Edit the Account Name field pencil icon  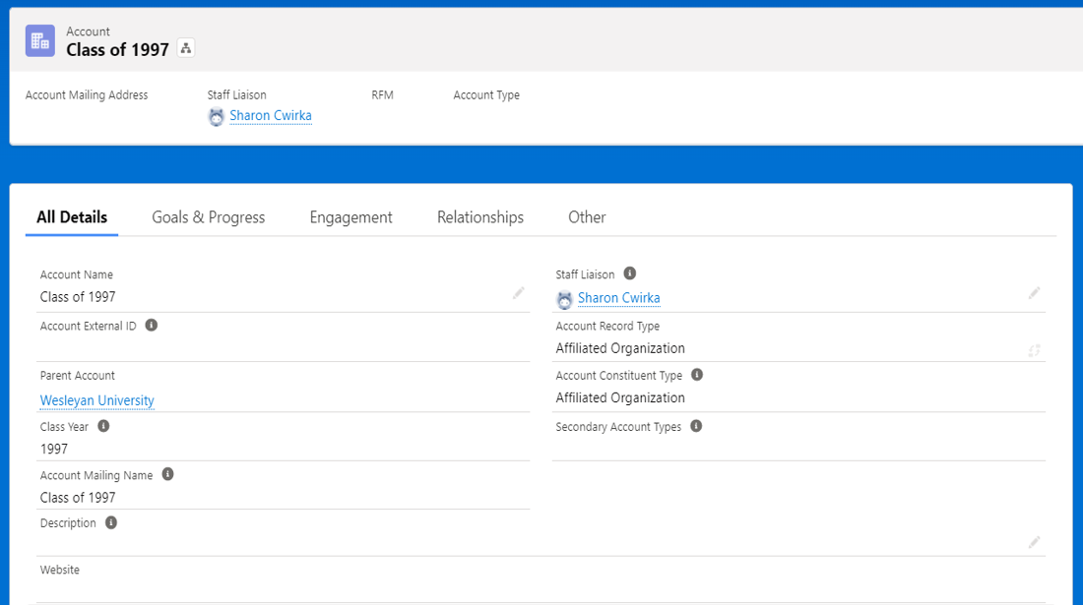tap(519, 293)
